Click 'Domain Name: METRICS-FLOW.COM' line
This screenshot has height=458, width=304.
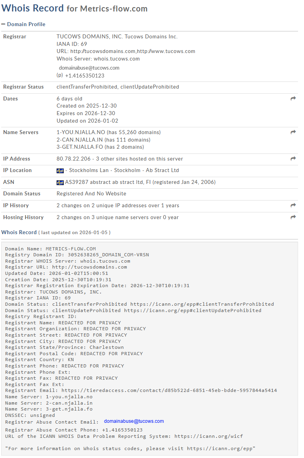click(x=50, y=249)
